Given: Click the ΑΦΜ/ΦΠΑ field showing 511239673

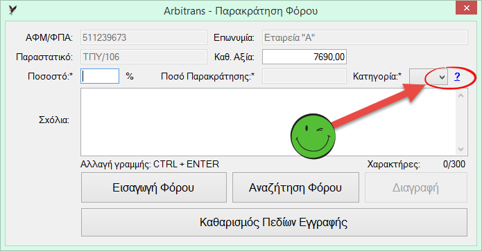Looking at the screenshot, I should pos(144,37).
